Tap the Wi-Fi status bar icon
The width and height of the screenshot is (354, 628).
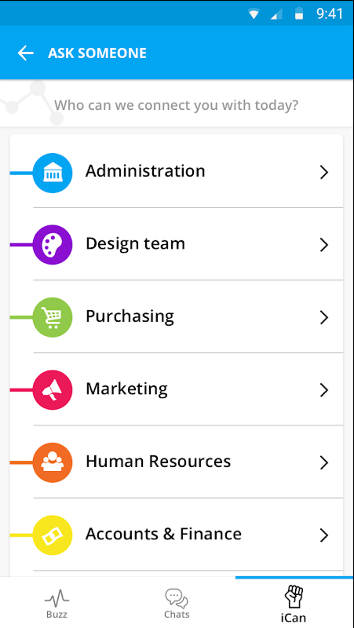pyautogui.click(x=254, y=14)
